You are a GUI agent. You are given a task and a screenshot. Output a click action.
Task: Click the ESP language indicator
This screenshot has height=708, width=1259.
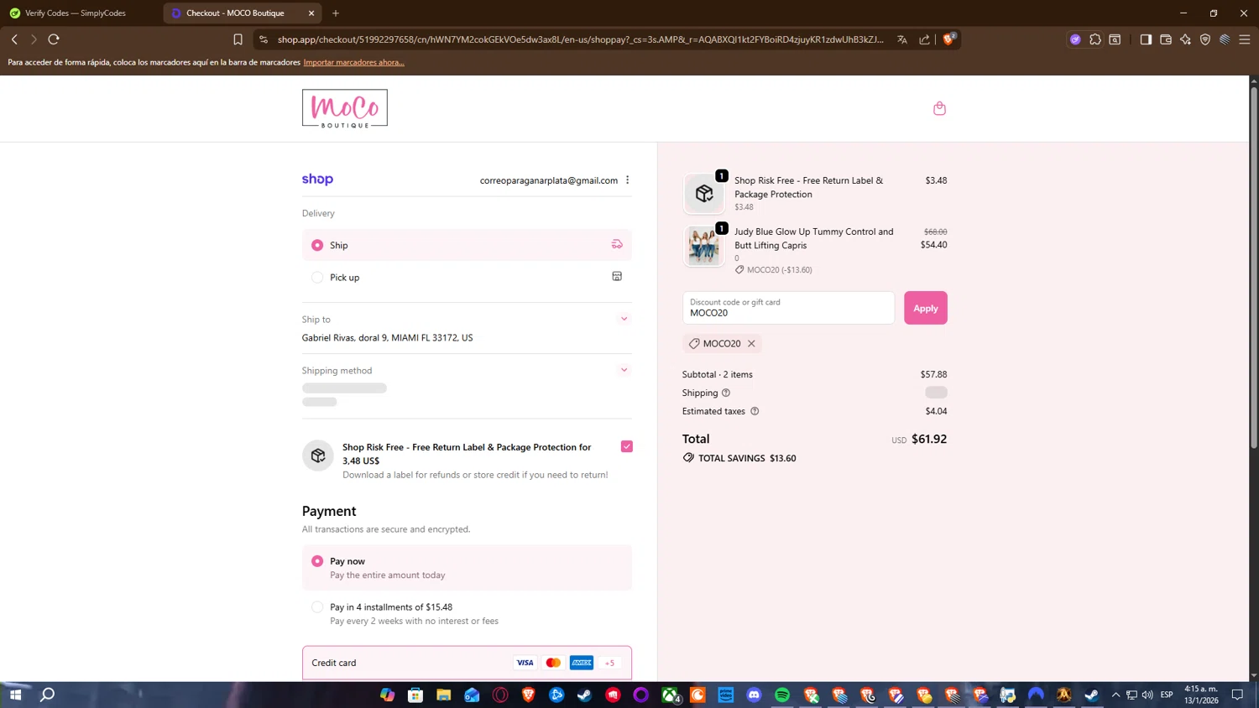[1167, 695]
